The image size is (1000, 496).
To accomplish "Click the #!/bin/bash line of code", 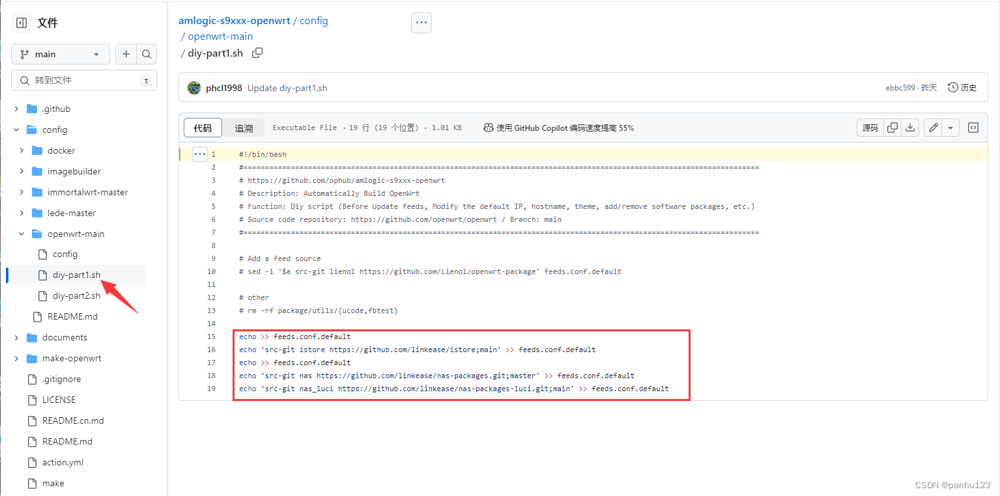I will 263,154.
